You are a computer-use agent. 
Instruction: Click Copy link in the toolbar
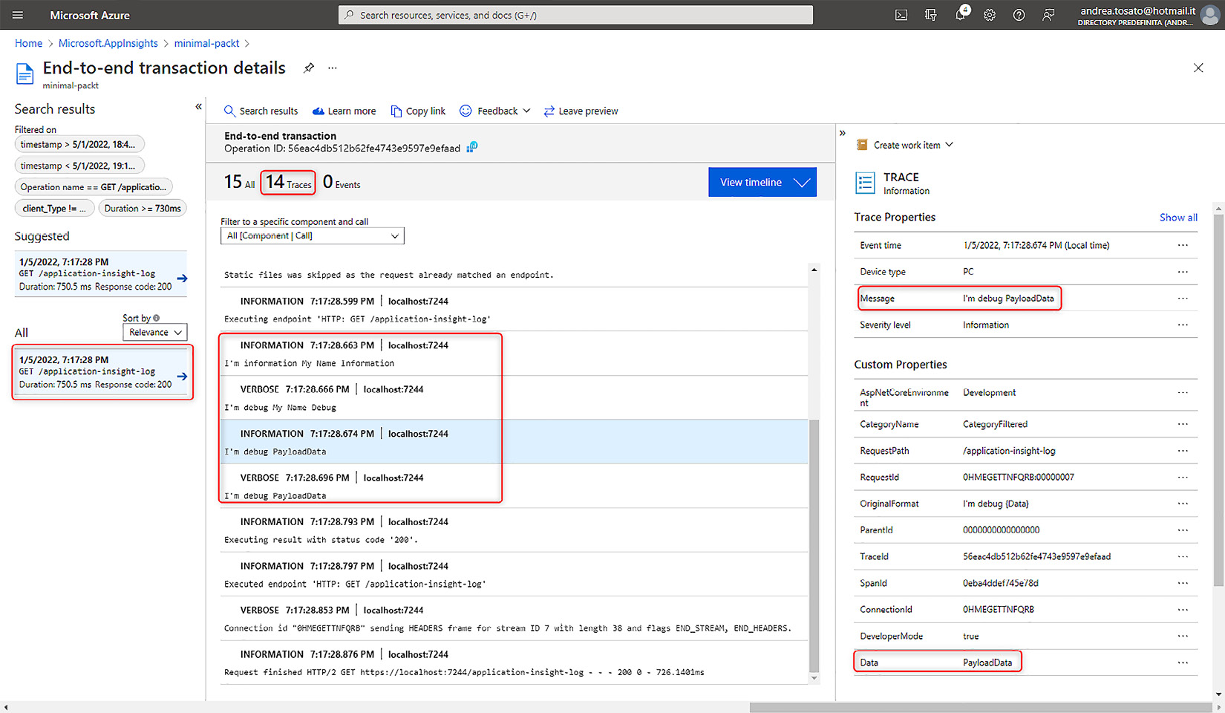(418, 111)
